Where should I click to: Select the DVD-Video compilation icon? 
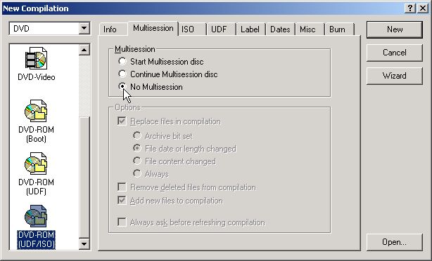(x=36, y=64)
